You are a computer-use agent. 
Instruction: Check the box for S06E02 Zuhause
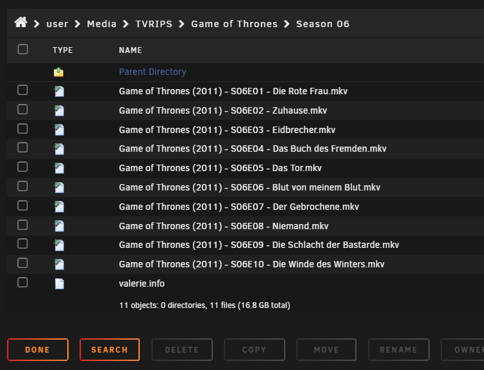click(23, 109)
